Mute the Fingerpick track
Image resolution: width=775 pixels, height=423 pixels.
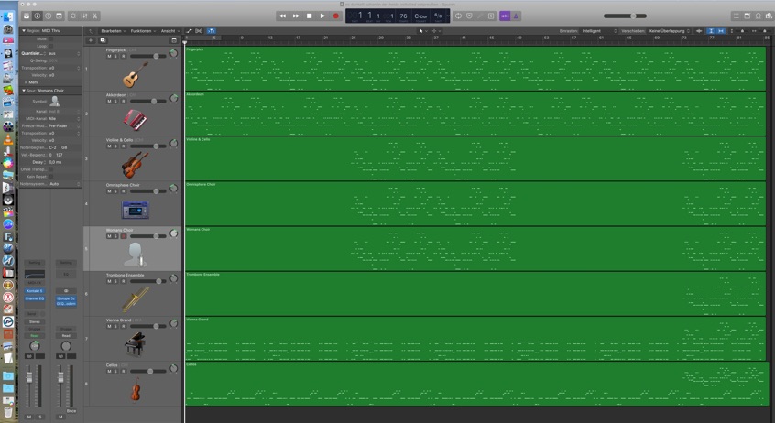pos(109,57)
